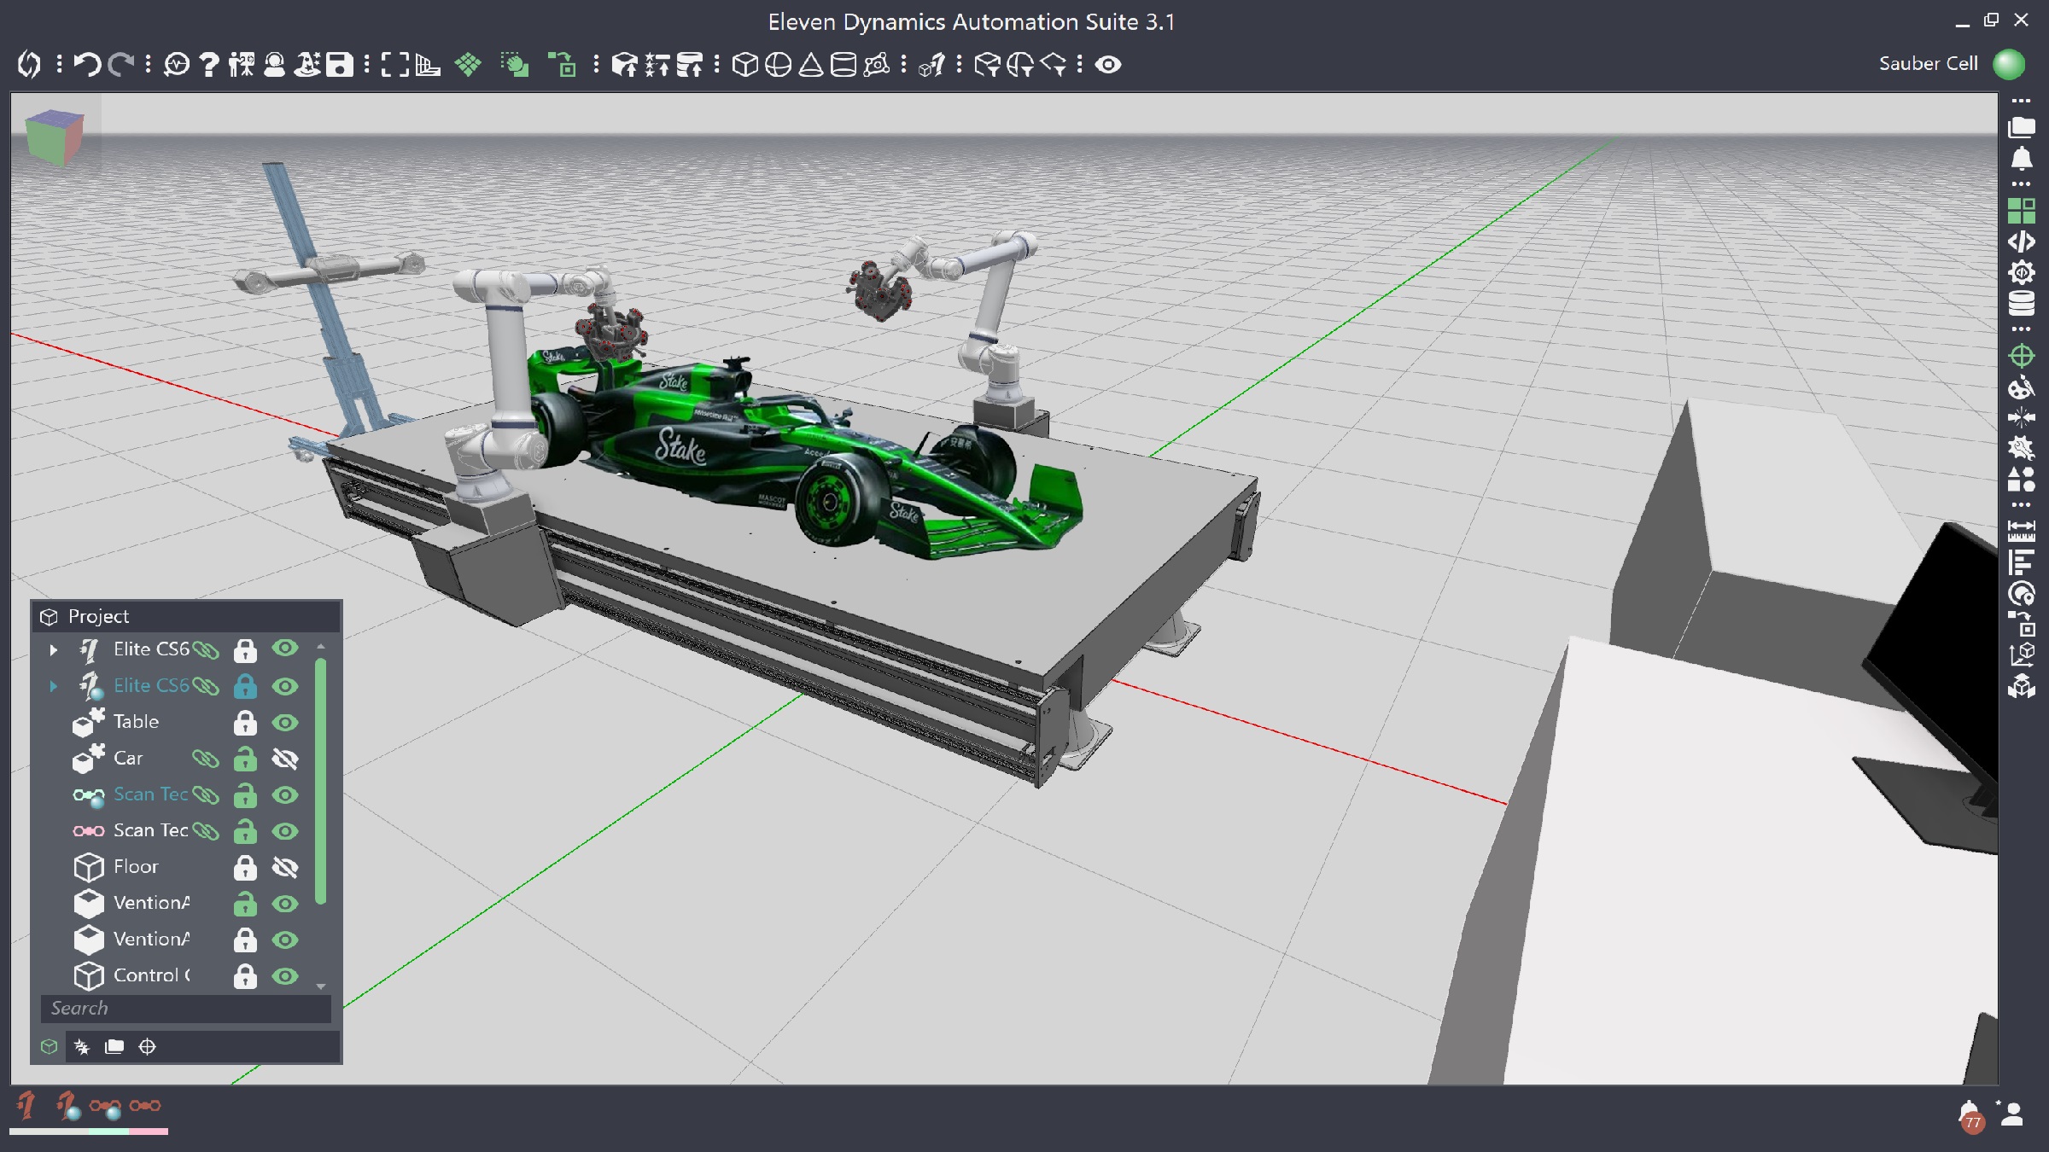2049x1152 pixels.
Task: Switch to folder tab in Project panel
Action: tap(114, 1047)
